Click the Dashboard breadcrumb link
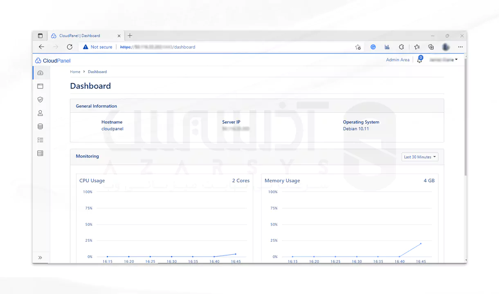 pos(97,72)
